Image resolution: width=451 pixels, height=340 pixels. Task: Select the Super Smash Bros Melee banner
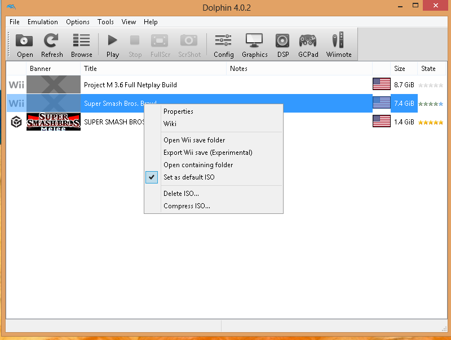[54, 122]
